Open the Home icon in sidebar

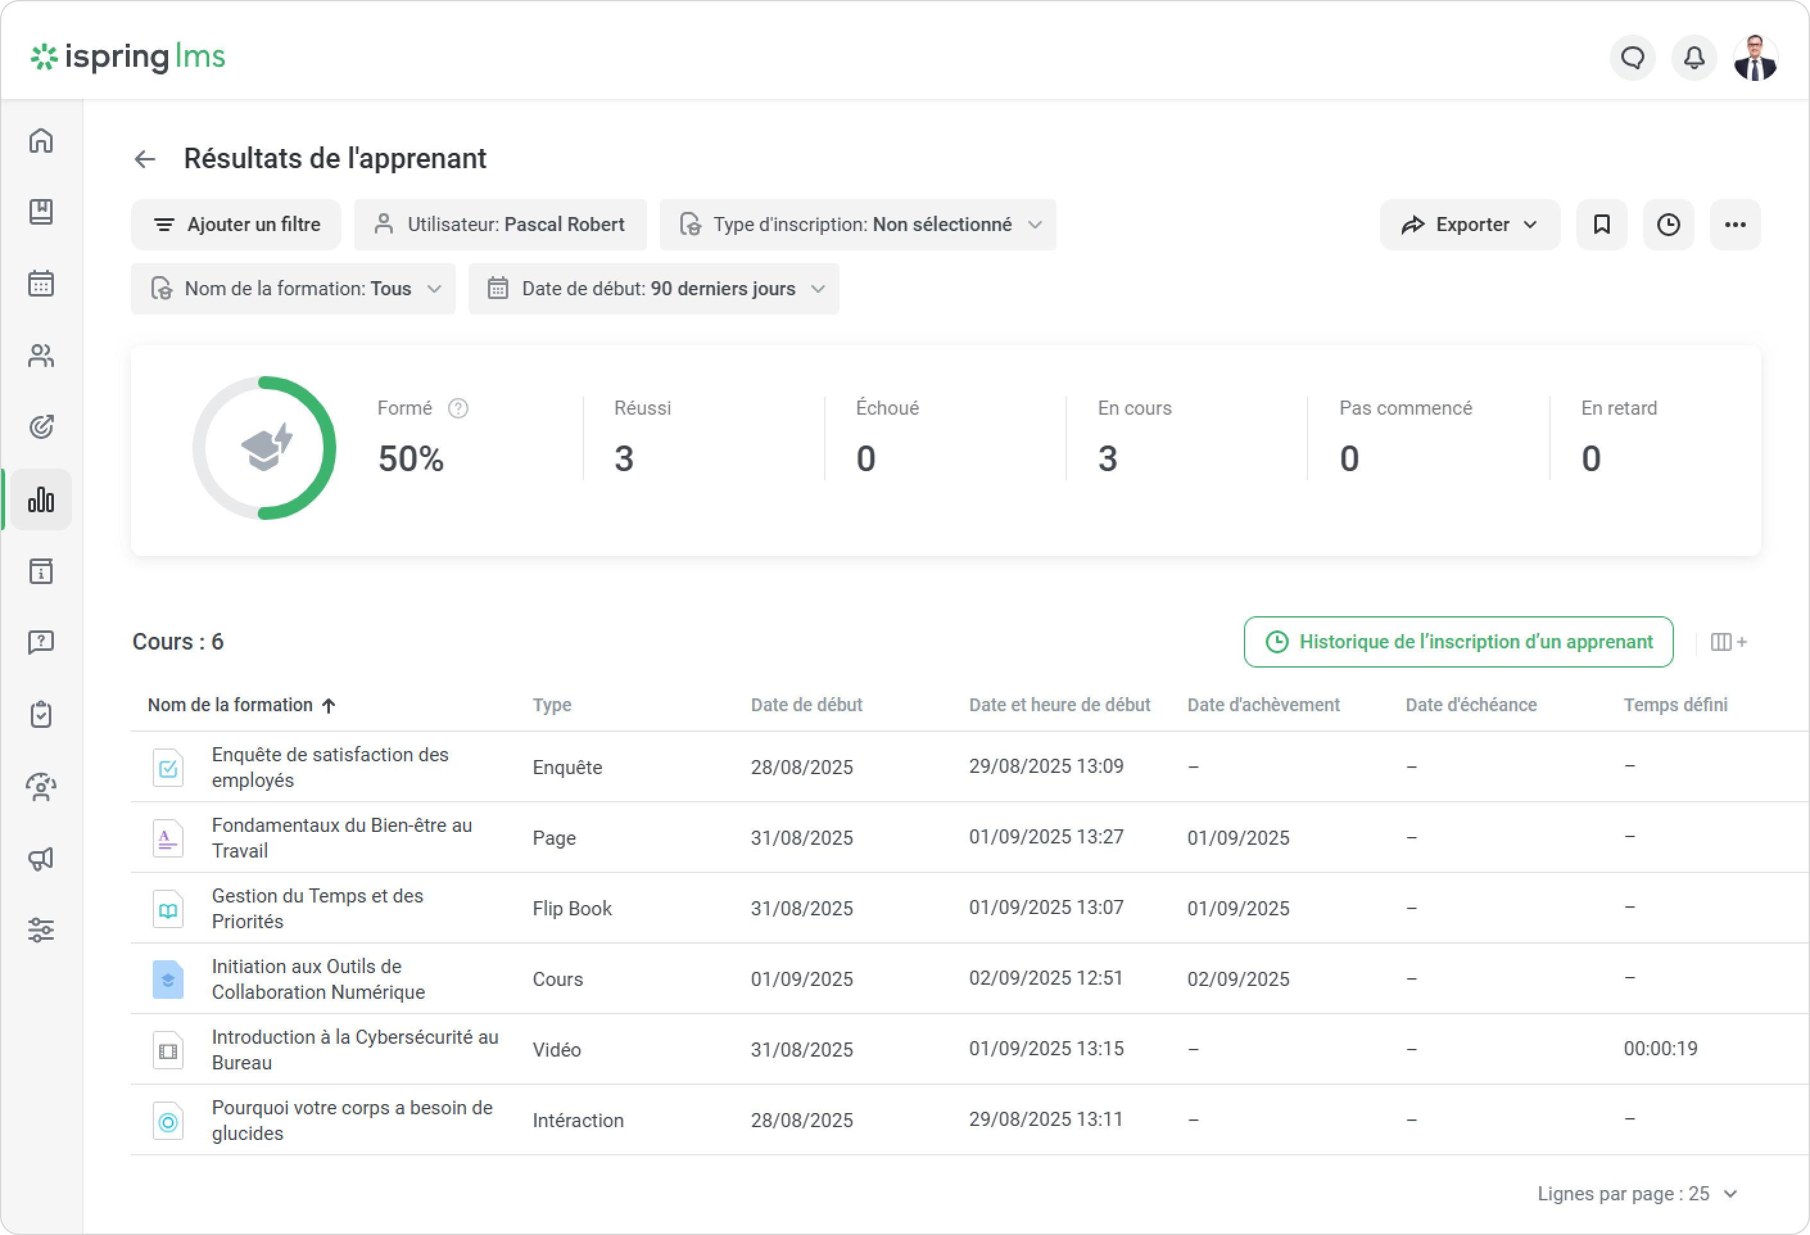pos(40,141)
